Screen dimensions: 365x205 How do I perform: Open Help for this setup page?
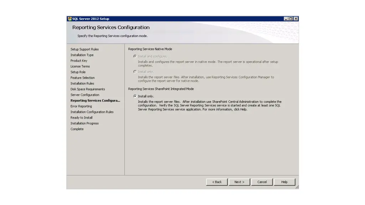tap(284, 182)
